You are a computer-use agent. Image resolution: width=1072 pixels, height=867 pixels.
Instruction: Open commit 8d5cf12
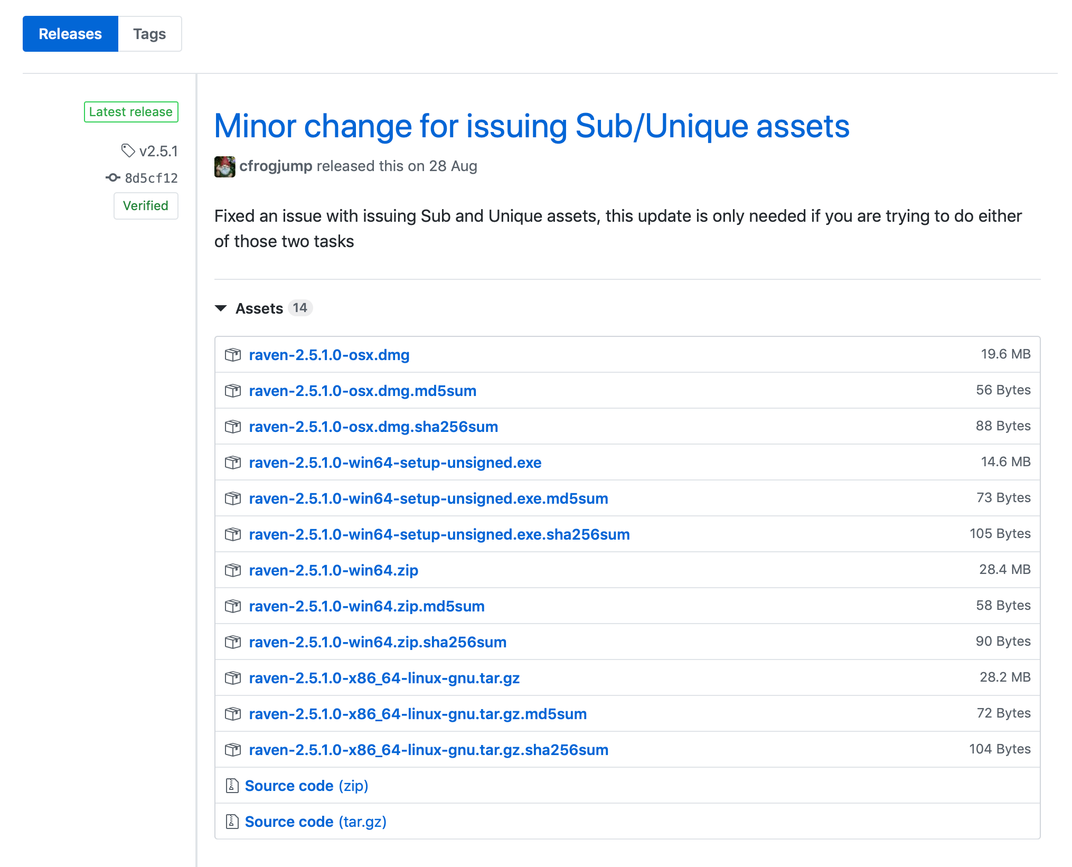click(152, 178)
